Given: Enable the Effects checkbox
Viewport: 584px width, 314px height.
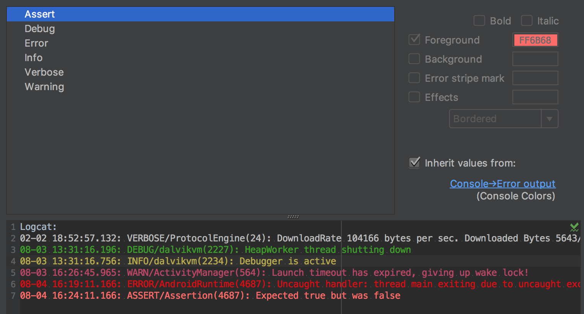Looking at the screenshot, I should 414,97.
